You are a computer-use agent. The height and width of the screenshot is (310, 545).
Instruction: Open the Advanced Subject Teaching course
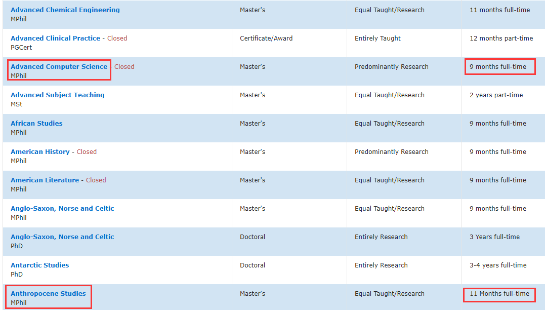tap(57, 95)
